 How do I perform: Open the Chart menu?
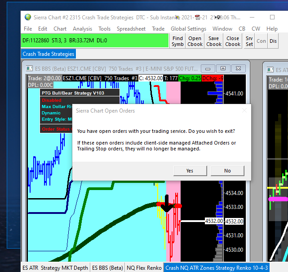[60, 29]
